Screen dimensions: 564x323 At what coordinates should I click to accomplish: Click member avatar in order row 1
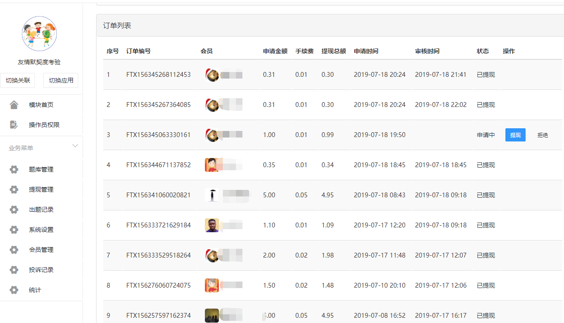coord(212,75)
